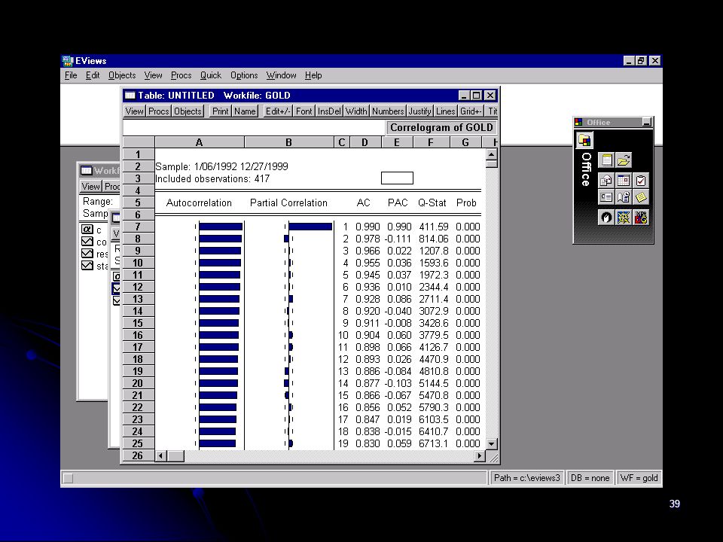
Task: Click 'WF = gold' status bar entry
Action: tap(639, 478)
